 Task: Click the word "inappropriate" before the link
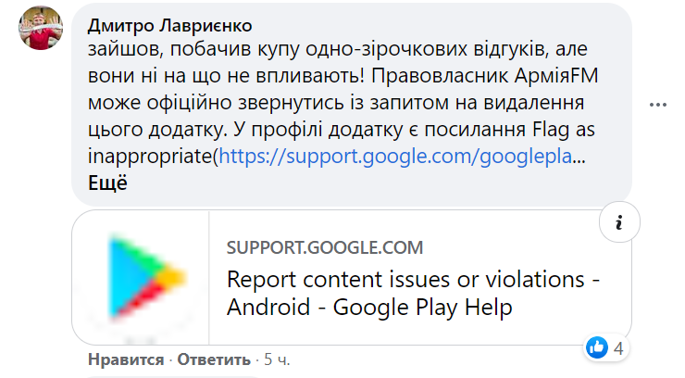pos(151,157)
